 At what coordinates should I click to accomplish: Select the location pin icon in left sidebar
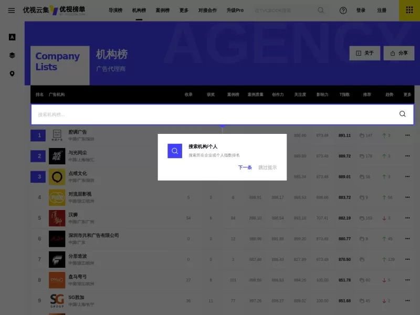[12, 73]
